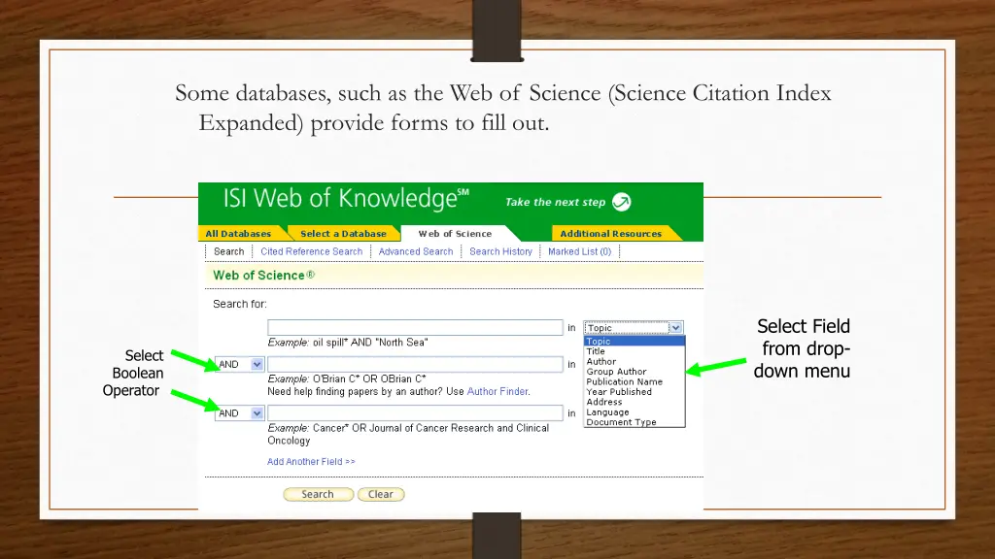This screenshot has height=559, width=995.
Task: Open the All Databases tab
Action: click(x=239, y=233)
